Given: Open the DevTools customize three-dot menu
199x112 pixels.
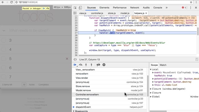Looking at the screenshot, I should pos(191,8).
